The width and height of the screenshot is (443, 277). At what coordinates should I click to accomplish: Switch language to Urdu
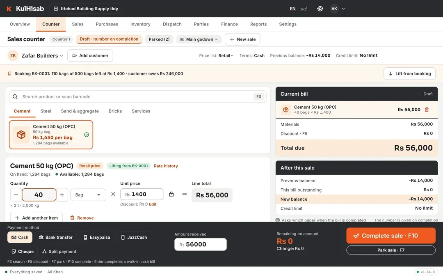[x=304, y=9]
